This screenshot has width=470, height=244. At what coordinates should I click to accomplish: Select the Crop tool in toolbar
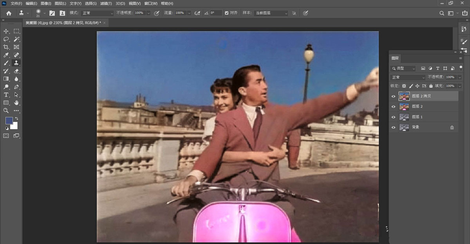pyautogui.click(x=6, y=47)
